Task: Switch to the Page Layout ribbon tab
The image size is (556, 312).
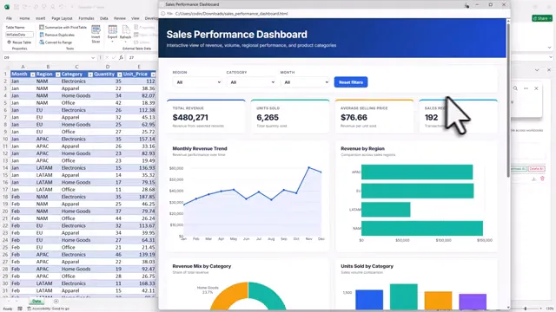Action: click(62, 18)
